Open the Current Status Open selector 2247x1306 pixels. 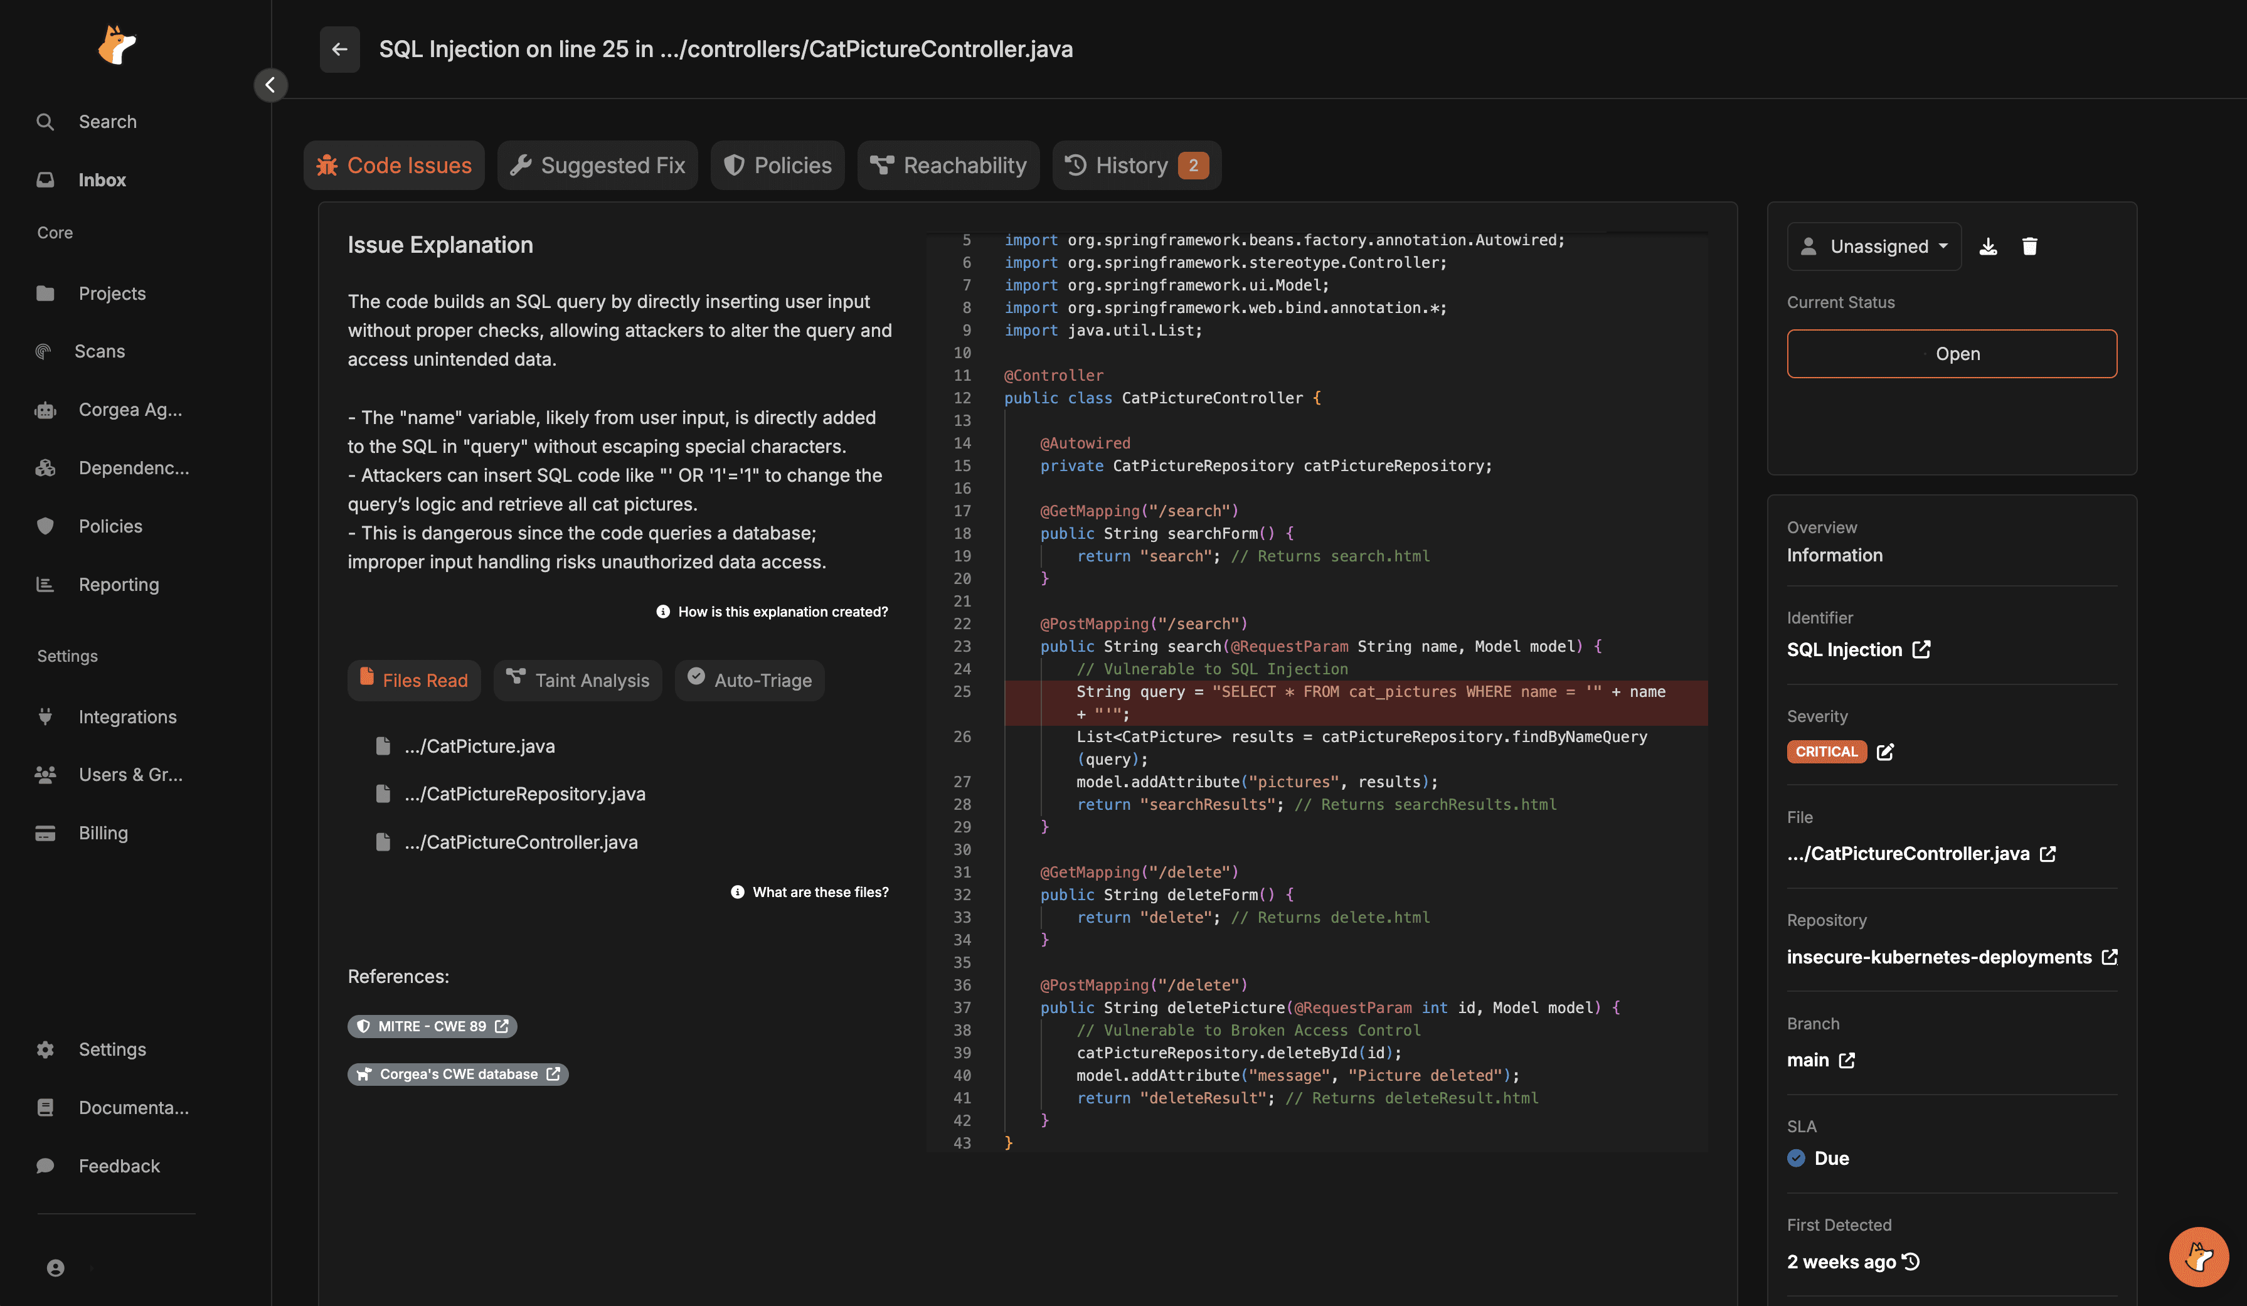click(x=1951, y=354)
